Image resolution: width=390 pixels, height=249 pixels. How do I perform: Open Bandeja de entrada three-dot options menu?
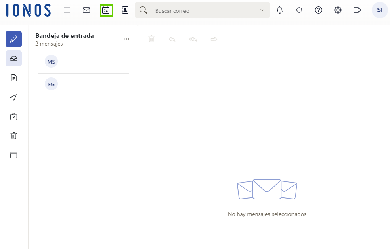coord(126,39)
